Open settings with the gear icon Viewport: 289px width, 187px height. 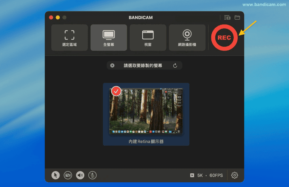pos(234,175)
